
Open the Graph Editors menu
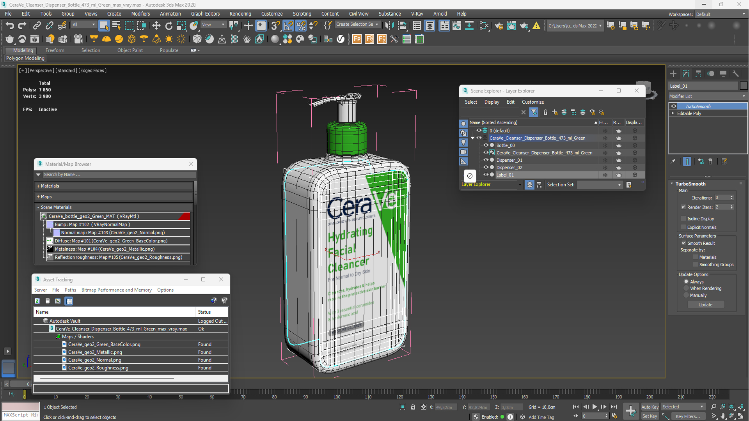tap(205, 14)
